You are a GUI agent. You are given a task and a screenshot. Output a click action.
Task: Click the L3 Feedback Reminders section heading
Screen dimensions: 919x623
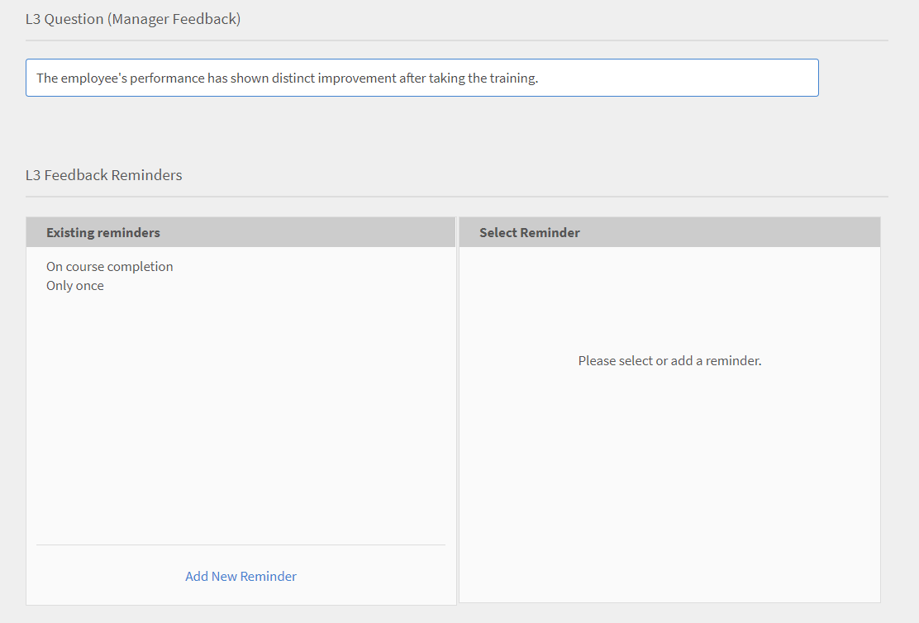pyautogui.click(x=103, y=174)
